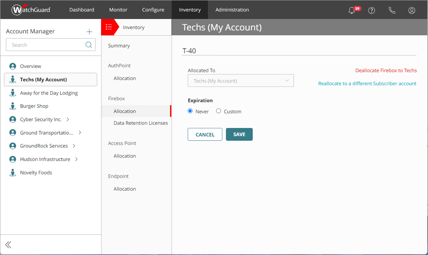The width and height of the screenshot is (428, 255).
Task: Add a new account with the plus icon
Action: tap(89, 31)
